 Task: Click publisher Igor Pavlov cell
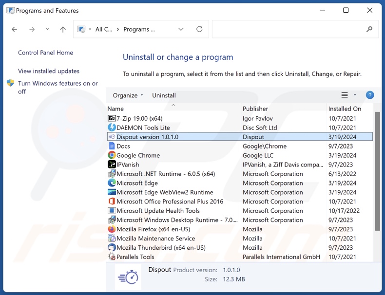tap(258, 118)
